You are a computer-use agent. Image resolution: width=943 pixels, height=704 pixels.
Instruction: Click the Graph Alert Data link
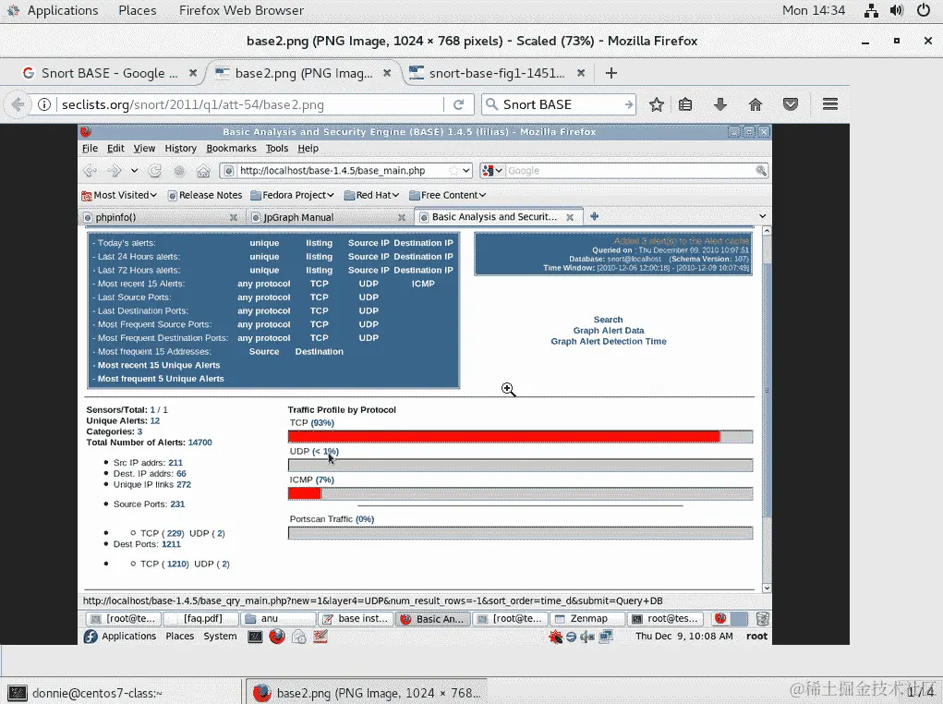coord(608,331)
